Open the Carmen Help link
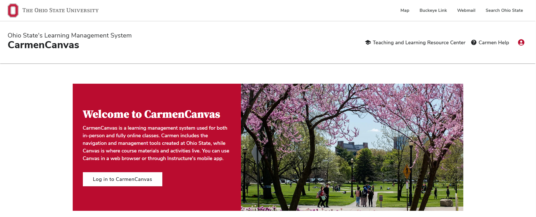Viewport: 536px width, 217px height. (494, 43)
